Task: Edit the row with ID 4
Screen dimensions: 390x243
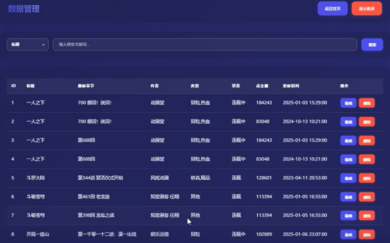Action: point(348,159)
